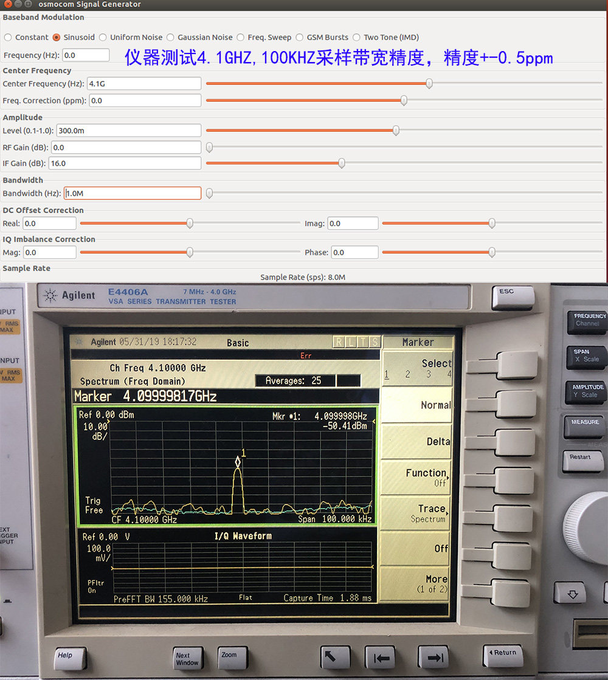The width and height of the screenshot is (608, 680).
Task: Click the Marker 4.09999817GHz readout
Action: pyautogui.click(x=145, y=396)
